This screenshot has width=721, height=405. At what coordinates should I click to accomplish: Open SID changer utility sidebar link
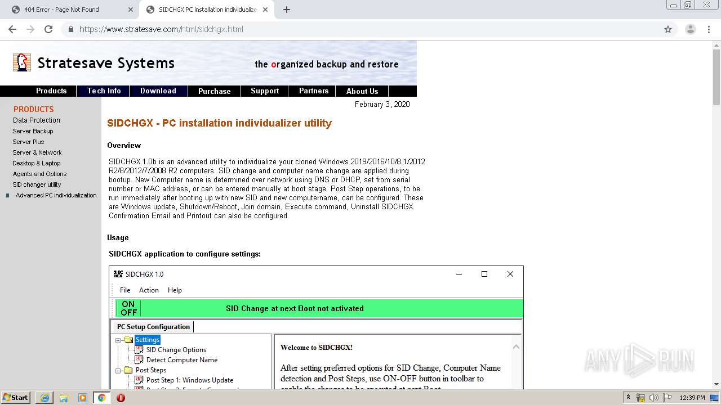37,184
